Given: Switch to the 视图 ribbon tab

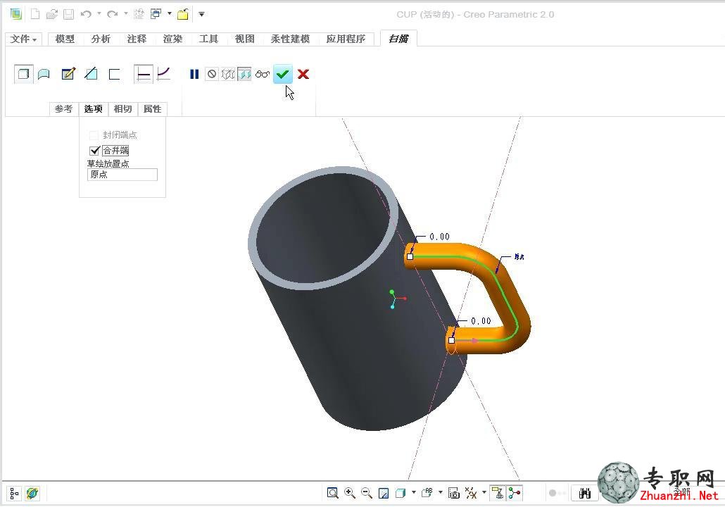Looking at the screenshot, I should click(x=244, y=39).
